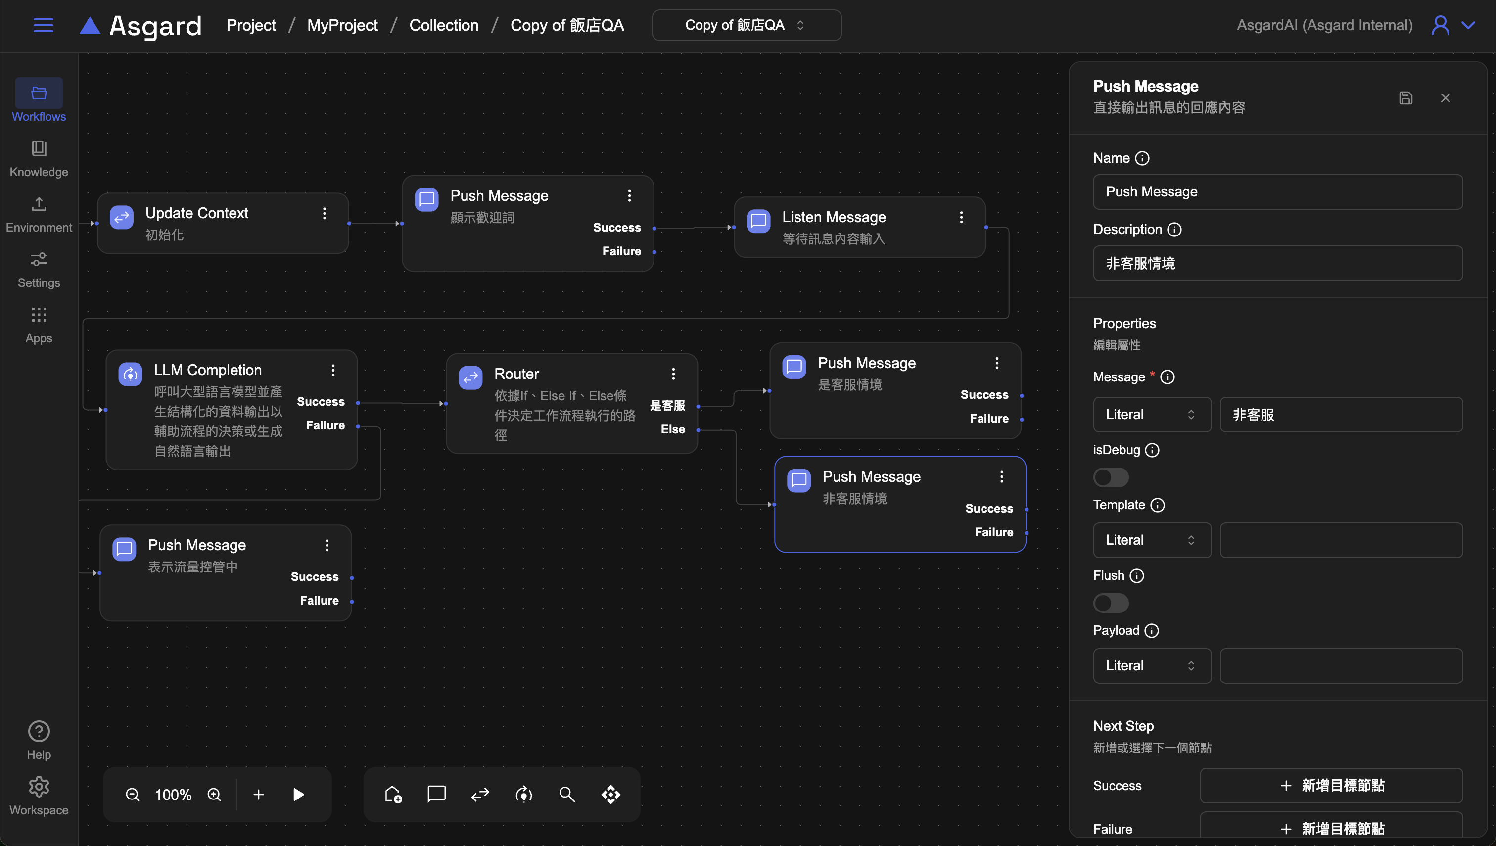Open the hamburger menu at top left
The height and width of the screenshot is (846, 1496).
click(44, 25)
